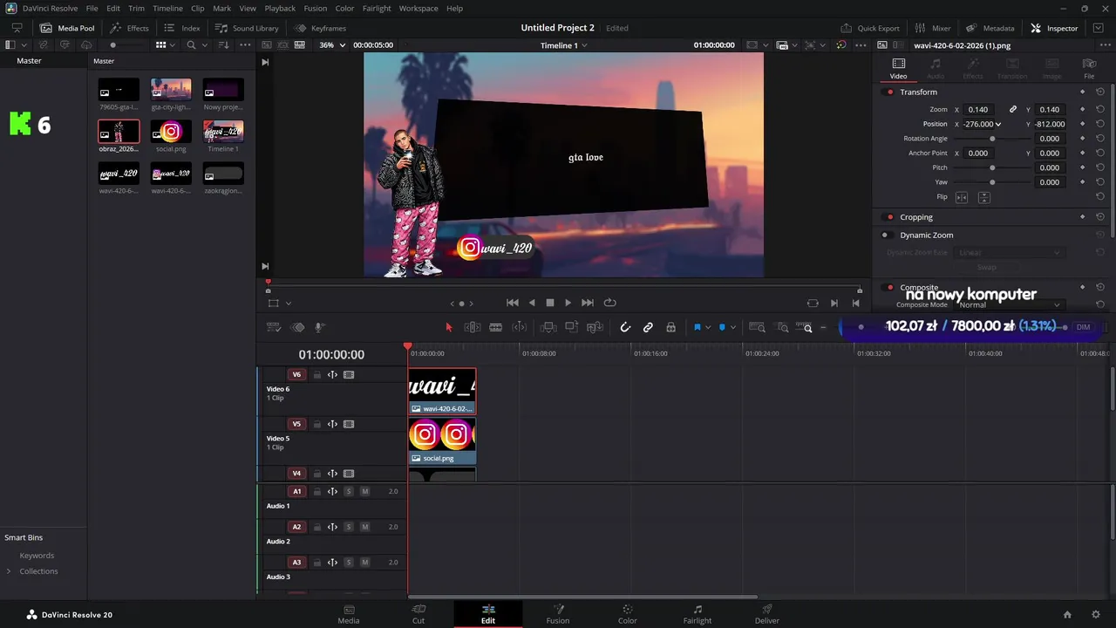The image size is (1116, 628).
Task: Click the microphone voiceover icon
Action: pos(320,327)
